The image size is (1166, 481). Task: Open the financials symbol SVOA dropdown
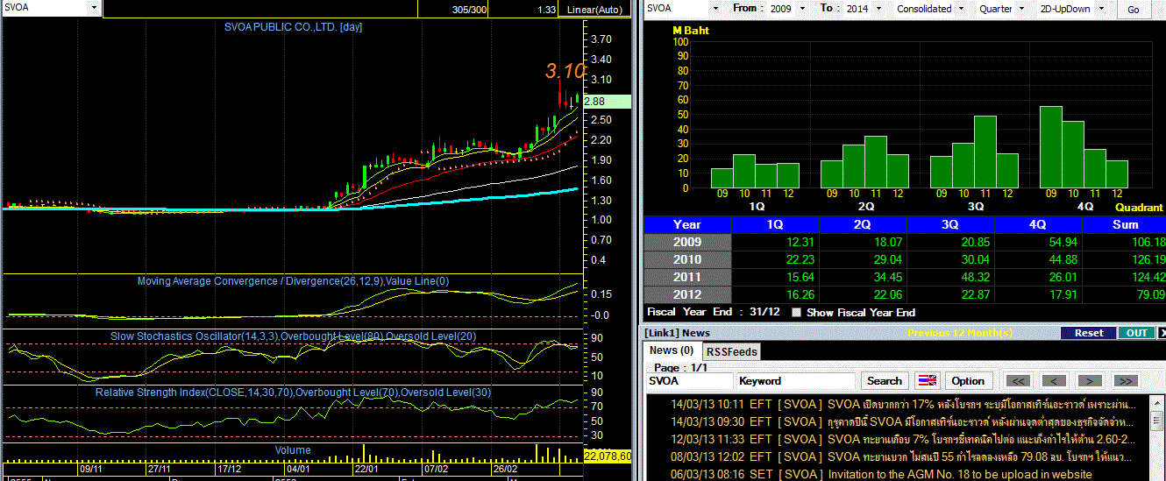pyautogui.click(x=716, y=9)
